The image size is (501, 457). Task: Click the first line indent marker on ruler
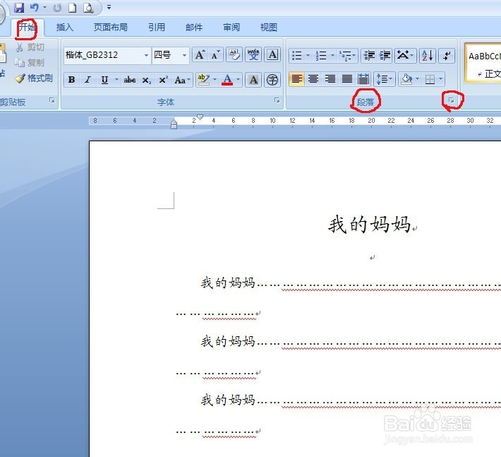click(x=200, y=117)
